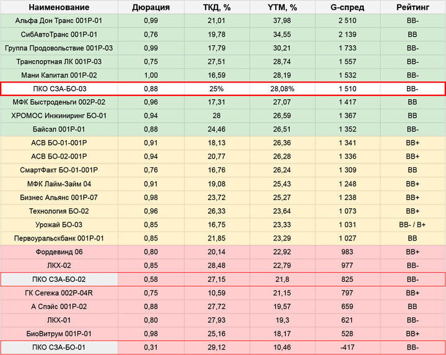The image size is (446, 355).
Task: Select the 'А Спэйс 001Р-02' cell
Action: tap(59, 307)
